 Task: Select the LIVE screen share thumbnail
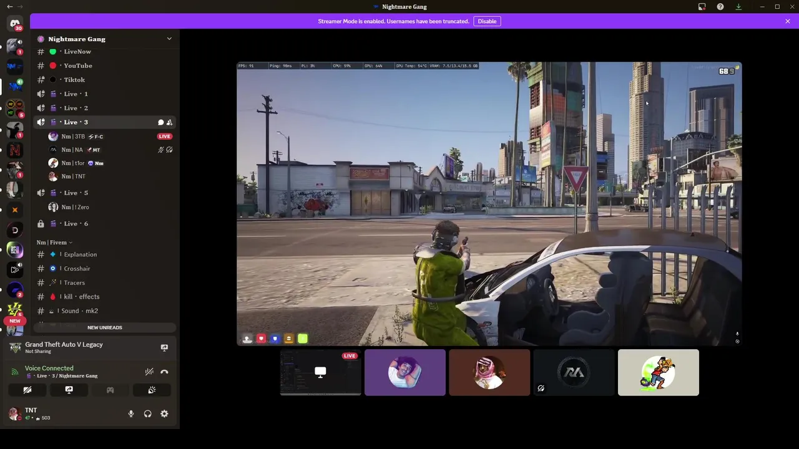click(320, 372)
